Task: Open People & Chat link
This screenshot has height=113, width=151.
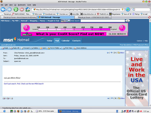Action: click(53, 21)
